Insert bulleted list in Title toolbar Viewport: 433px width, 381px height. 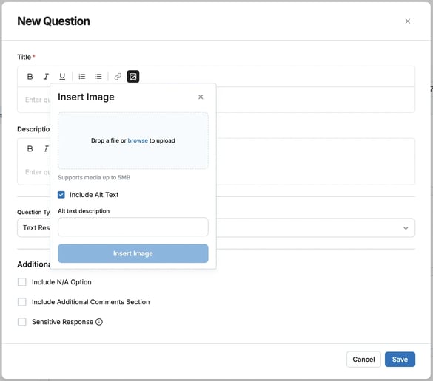pos(98,77)
